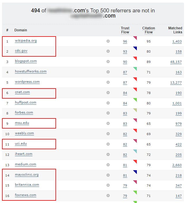The width and height of the screenshot is (186, 203).
Task: Click the gear icon beside wikipedia.org
Action: point(108,41)
